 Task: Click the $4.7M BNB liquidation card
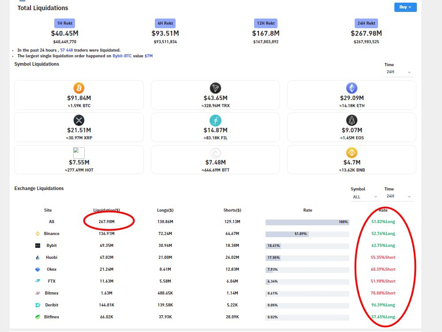pos(352,160)
